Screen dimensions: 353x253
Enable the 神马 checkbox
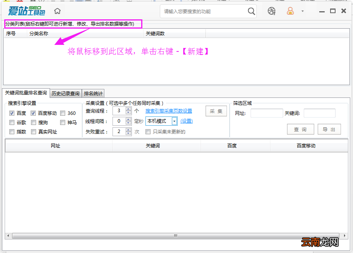pos(62,122)
